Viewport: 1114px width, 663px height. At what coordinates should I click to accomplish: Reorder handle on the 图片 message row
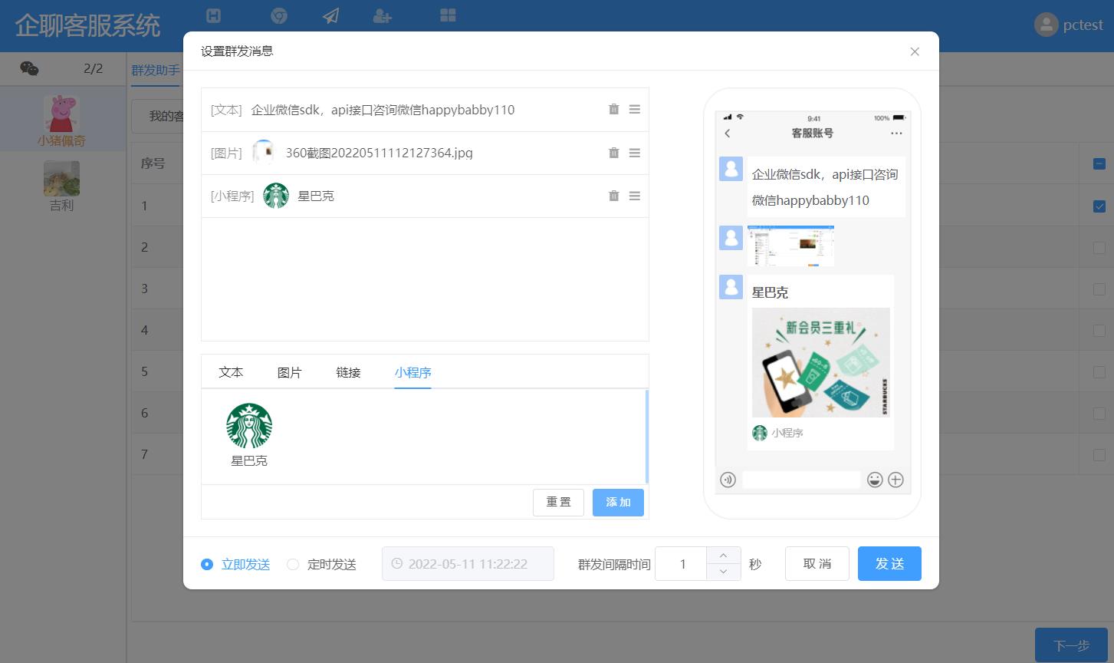tap(635, 153)
